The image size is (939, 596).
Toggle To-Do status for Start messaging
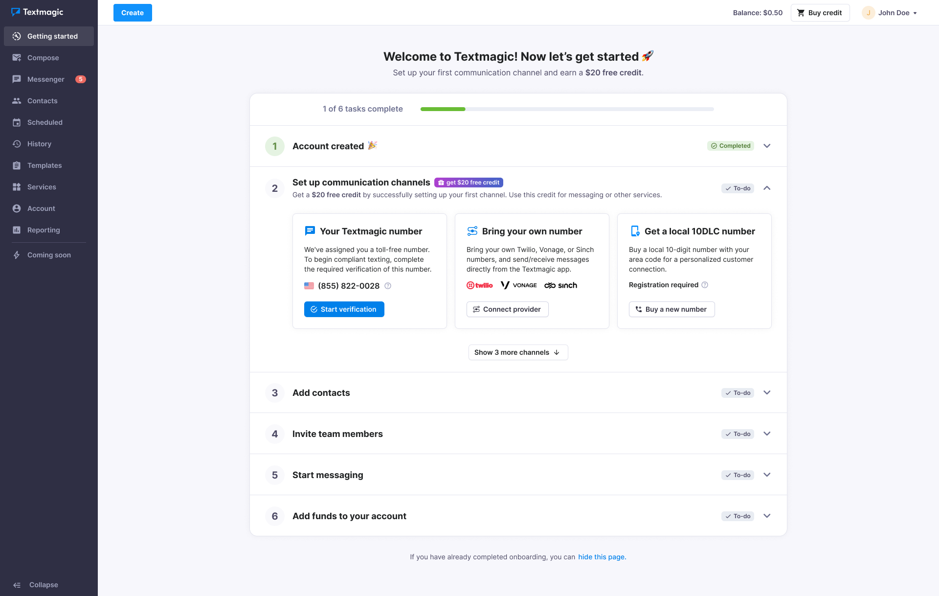pyautogui.click(x=738, y=475)
